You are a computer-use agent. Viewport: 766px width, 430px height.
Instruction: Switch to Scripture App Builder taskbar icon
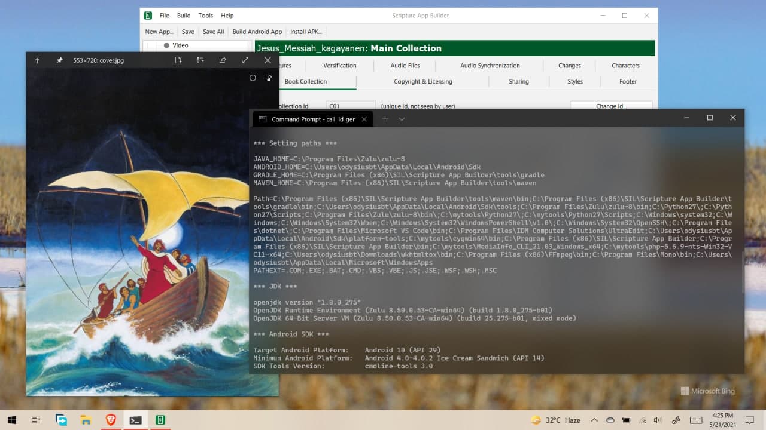(x=160, y=420)
